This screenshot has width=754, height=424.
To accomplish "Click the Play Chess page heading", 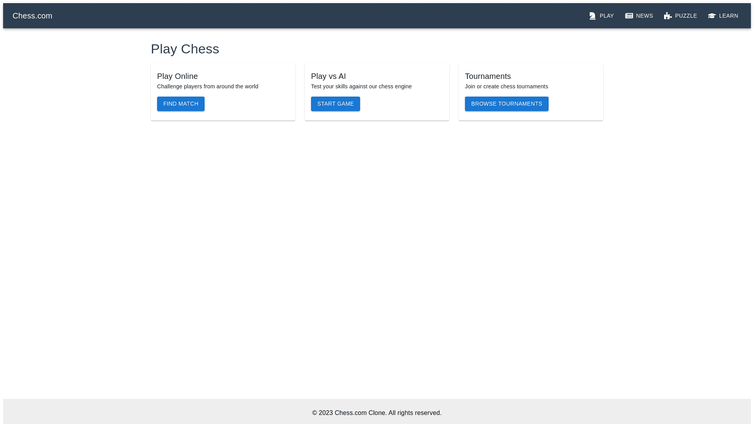I will (185, 49).
